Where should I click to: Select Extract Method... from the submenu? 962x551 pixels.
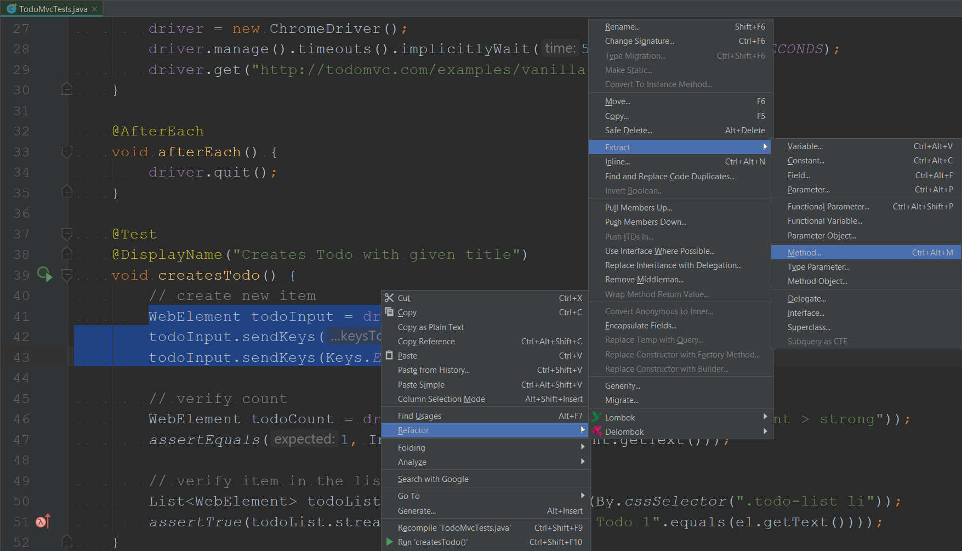(804, 252)
